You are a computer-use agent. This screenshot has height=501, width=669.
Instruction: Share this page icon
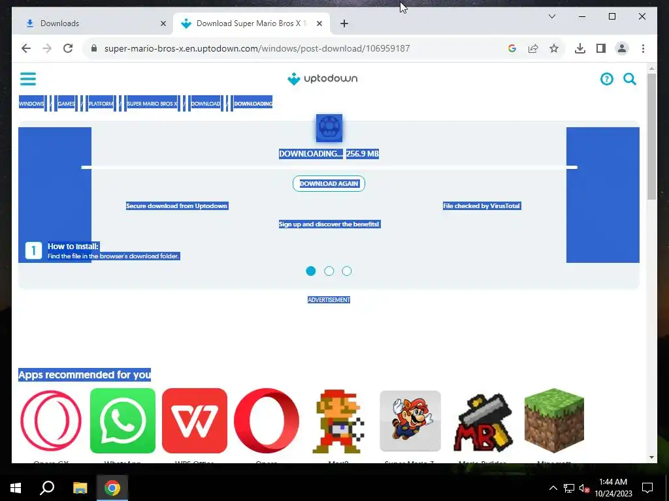pyautogui.click(x=533, y=48)
